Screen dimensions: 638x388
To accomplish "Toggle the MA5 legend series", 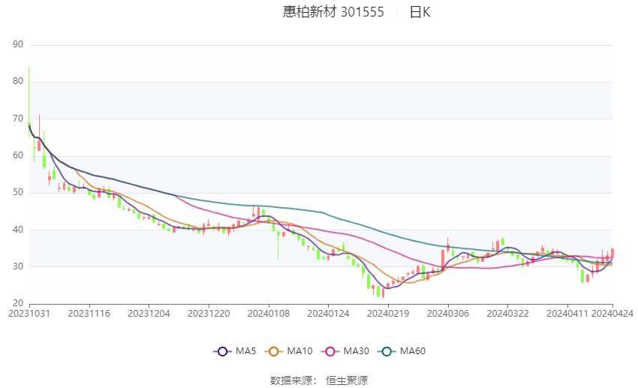I will (235, 351).
